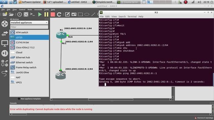Select the Draw an ellipse tool
This screenshot has width=214, height=120.
click(x=87, y=14)
